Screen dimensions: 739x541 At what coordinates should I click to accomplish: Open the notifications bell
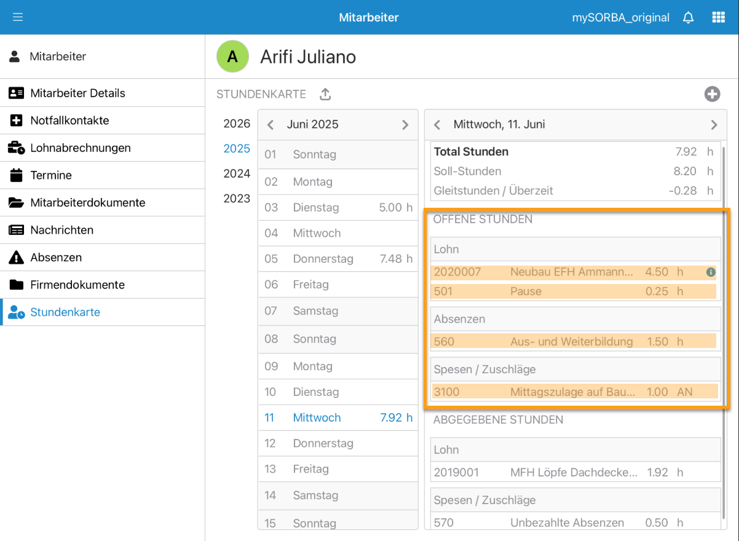click(689, 17)
